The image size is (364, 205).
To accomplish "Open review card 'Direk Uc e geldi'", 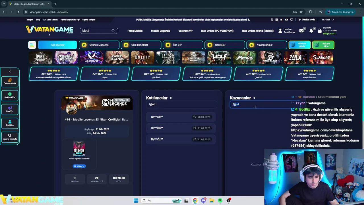I will click(207, 74).
